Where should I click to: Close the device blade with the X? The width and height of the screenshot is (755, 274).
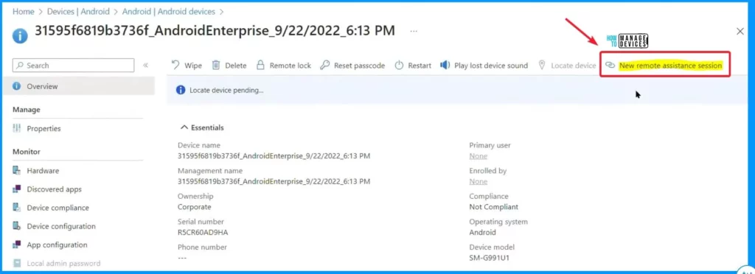coord(740,31)
